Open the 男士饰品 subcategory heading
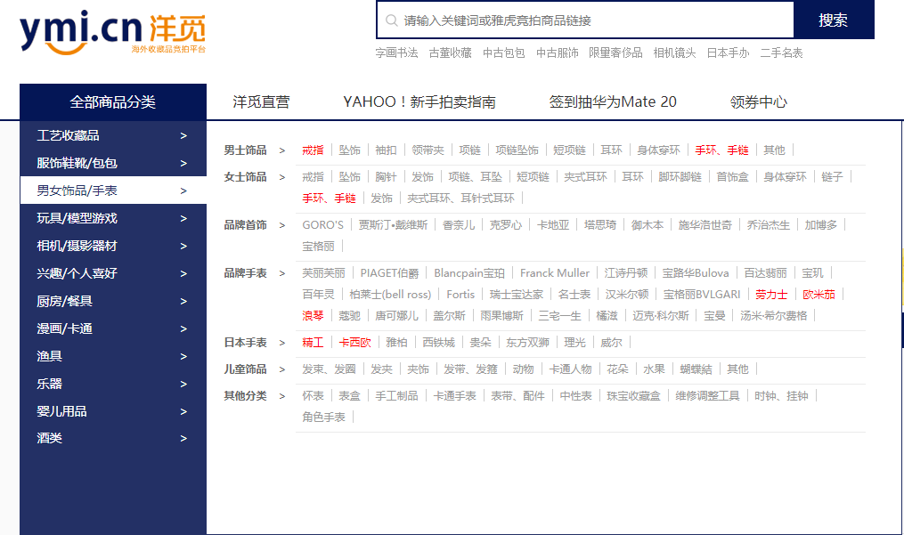The height and width of the screenshot is (535, 904). point(245,150)
